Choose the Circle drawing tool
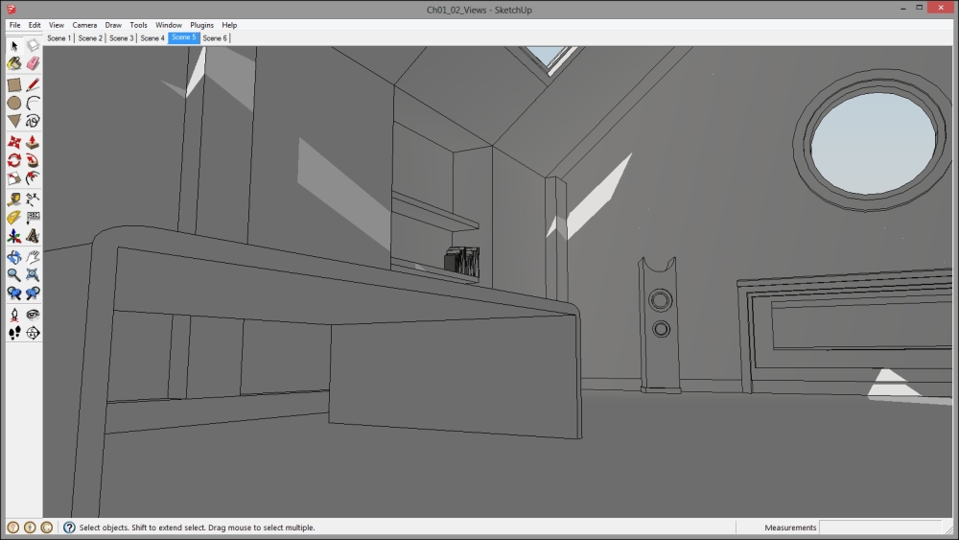The height and width of the screenshot is (540, 959). [14, 103]
